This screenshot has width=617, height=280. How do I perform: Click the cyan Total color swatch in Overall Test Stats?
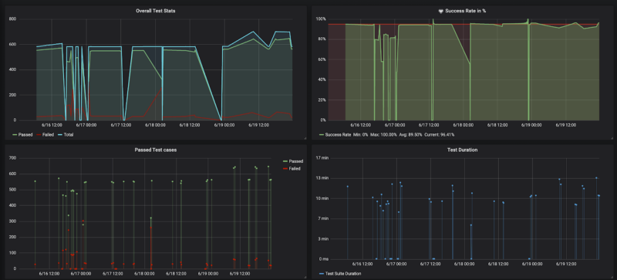(x=60, y=135)
